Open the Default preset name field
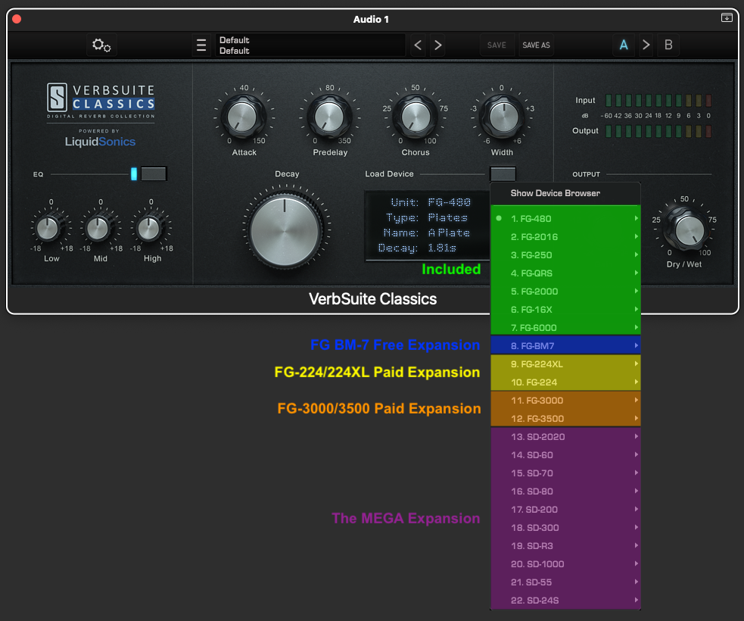Screen dimensions: 744x621 pyautogui.click(x=310, y=45)
